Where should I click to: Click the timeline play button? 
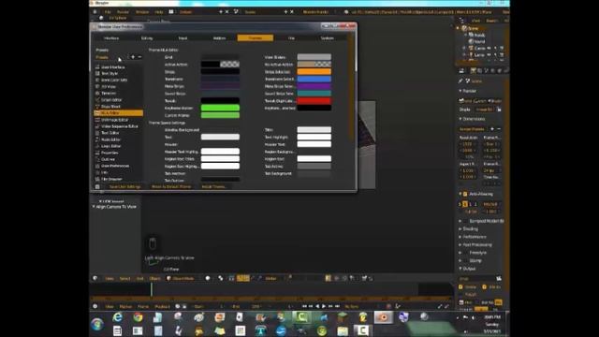[324, 306]
